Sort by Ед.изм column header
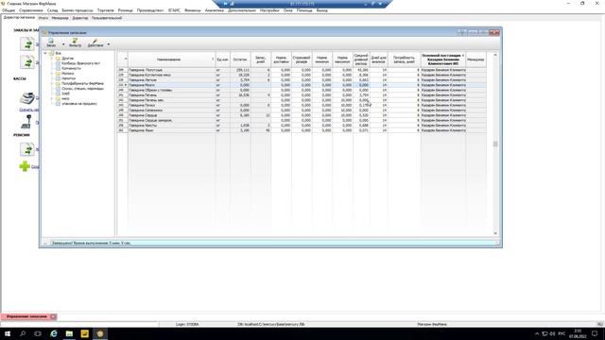The width and height of the screenshot is (605, 340). click(x=222, y=59)
